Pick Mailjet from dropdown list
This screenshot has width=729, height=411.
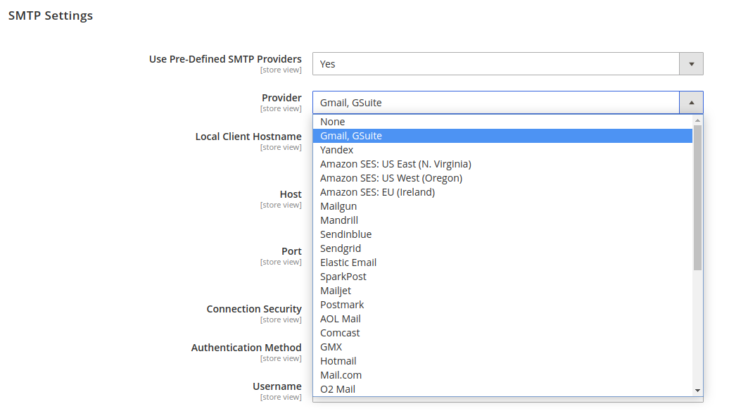[336, 291]
